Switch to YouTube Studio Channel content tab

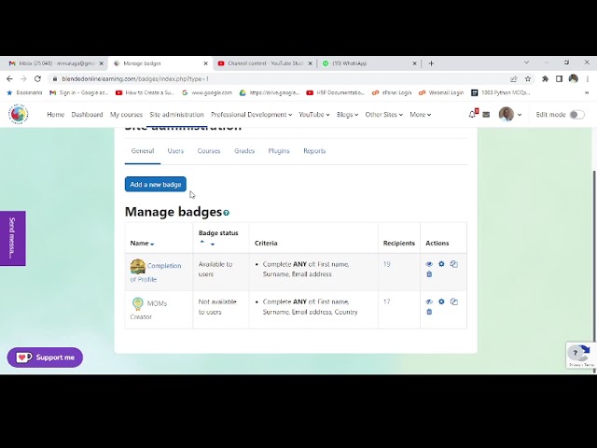tap(265, 63)
